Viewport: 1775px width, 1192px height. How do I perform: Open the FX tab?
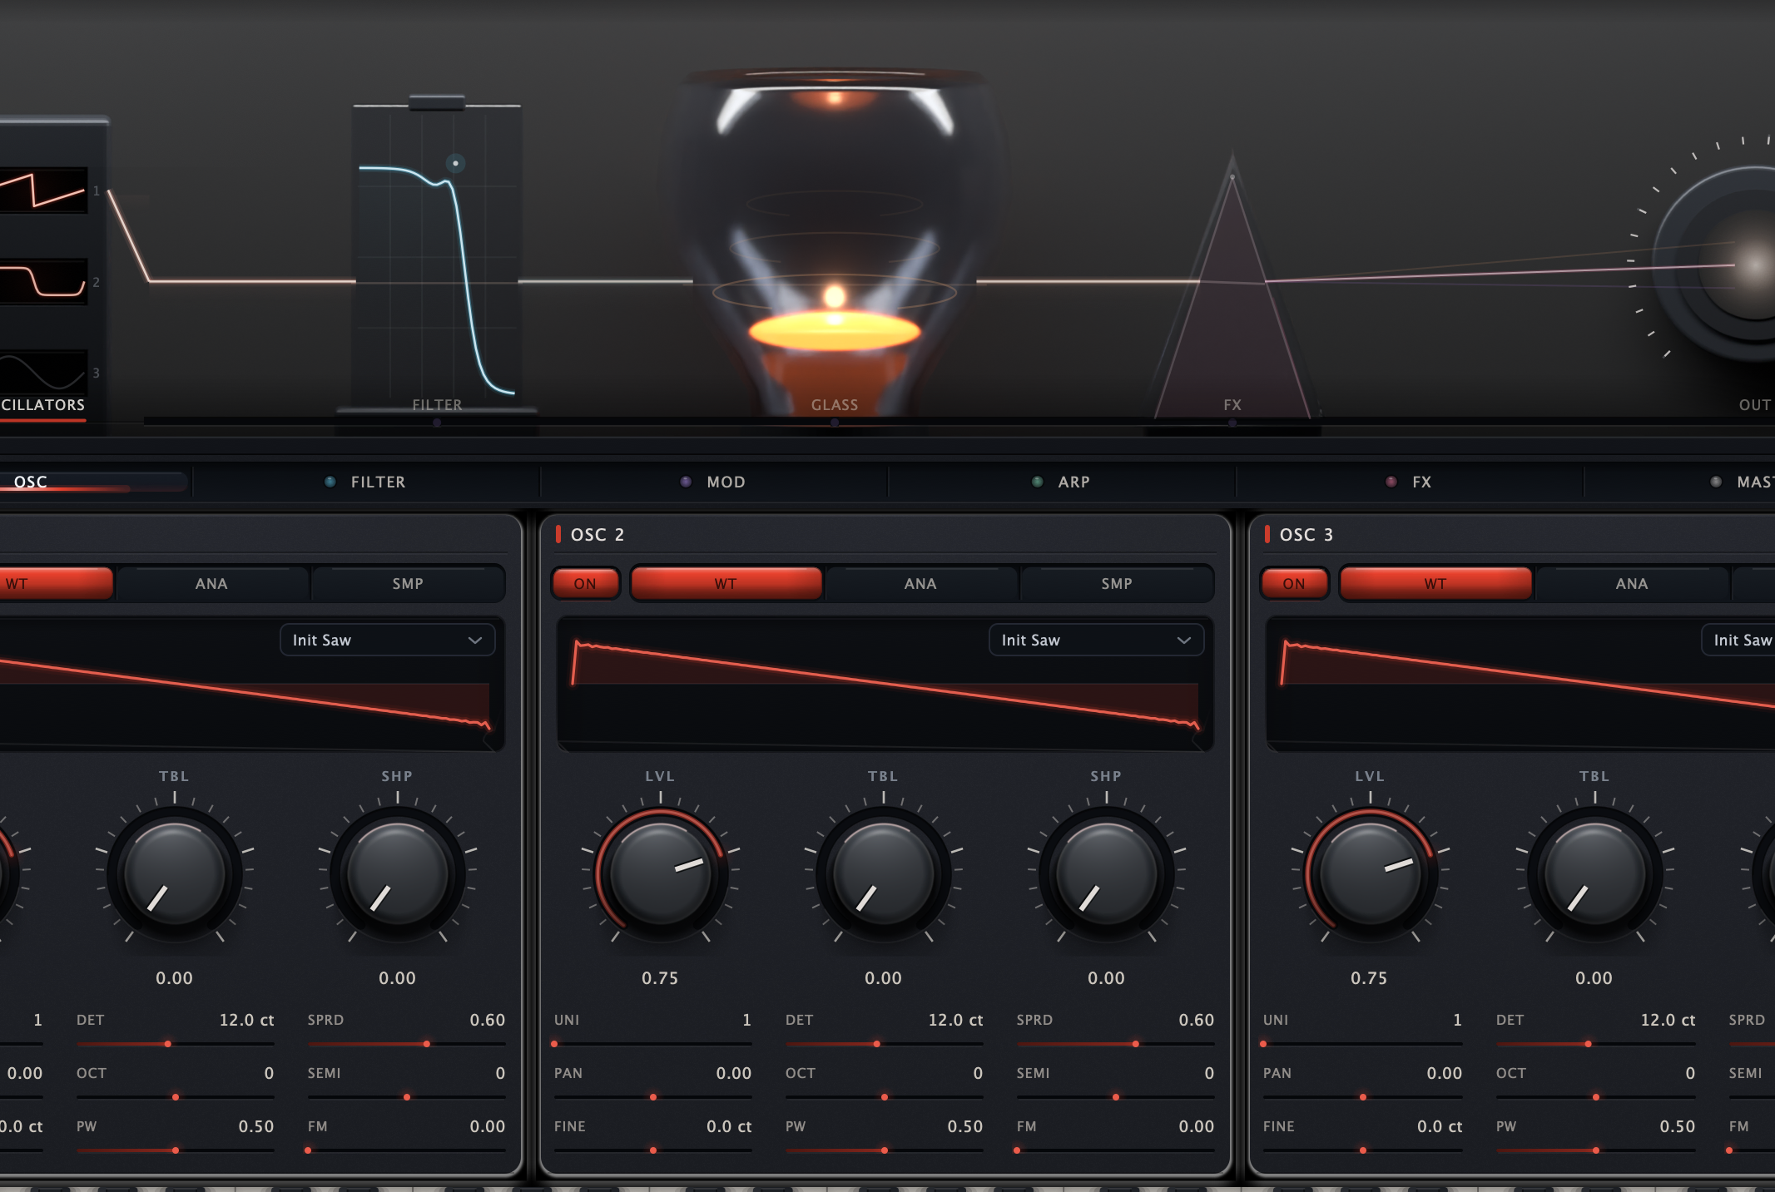1410,482
